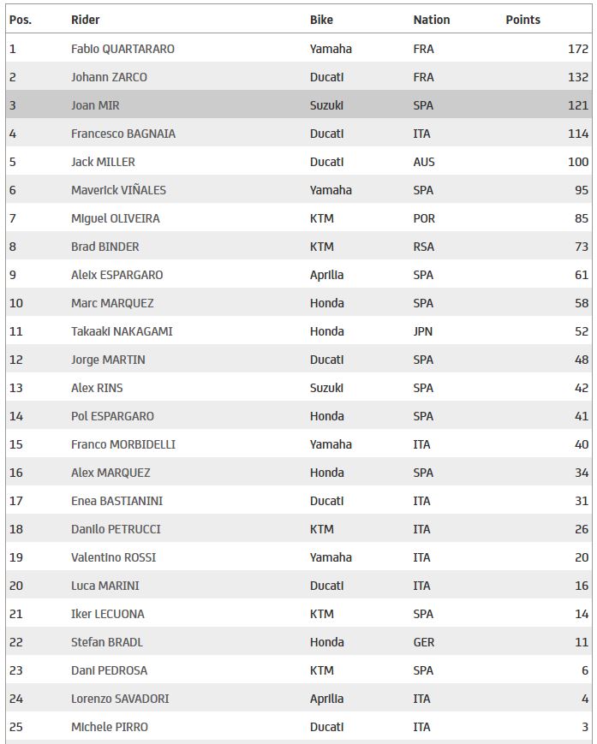Click Maverick VIÑALES rider name
597x744 pixels.
click(118, 190)
